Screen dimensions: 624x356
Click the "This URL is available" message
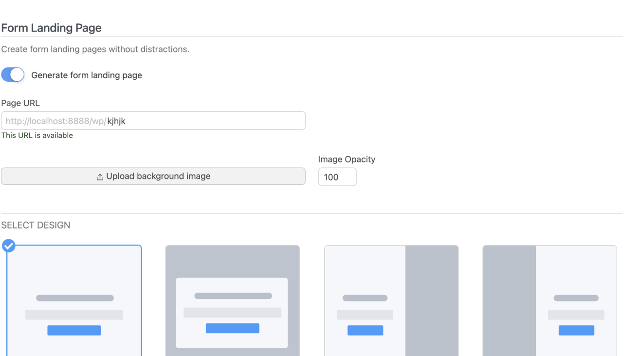pos(37,136)
